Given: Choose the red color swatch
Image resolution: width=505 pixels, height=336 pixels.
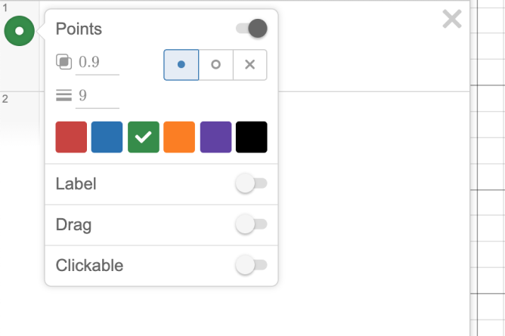Looking at the screenshot, I should pos(71,137).
